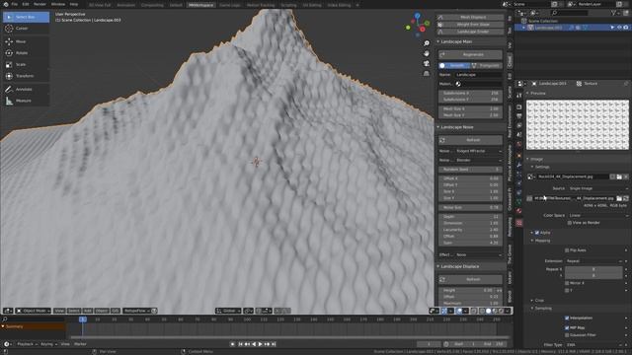The height and width of the screenshot is (355, 632).
Task: Click the navigation axis gizmo
Action: click(418, 24)
